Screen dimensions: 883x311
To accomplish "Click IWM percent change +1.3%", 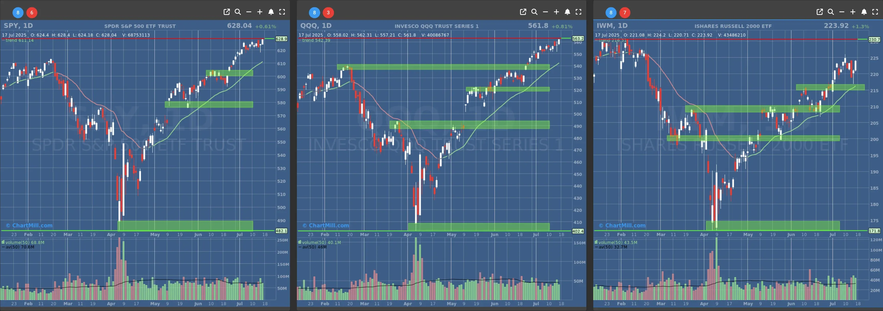I will click(860, 26).
